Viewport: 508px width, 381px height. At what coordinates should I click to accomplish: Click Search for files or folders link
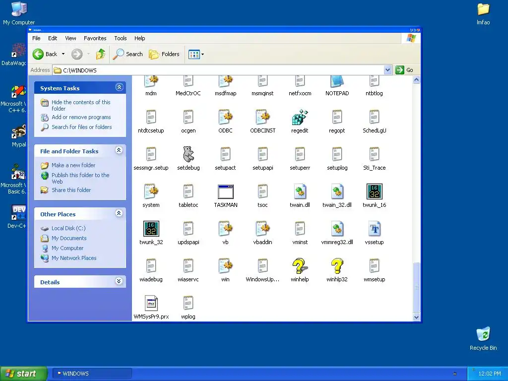(82, 127)
